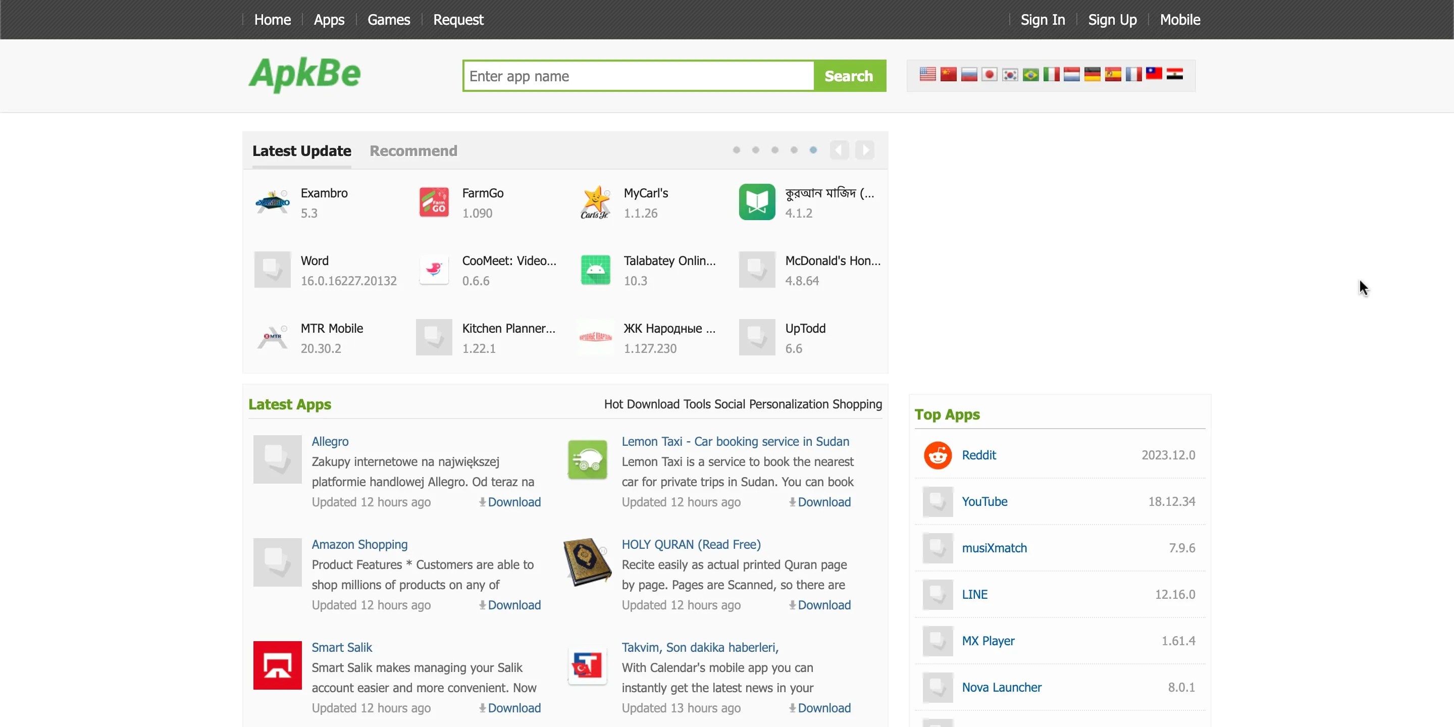Open the Reddit app icon in Top Apps
The image size is (1454, 727).
pyautogui.click(x=938, y=455)
